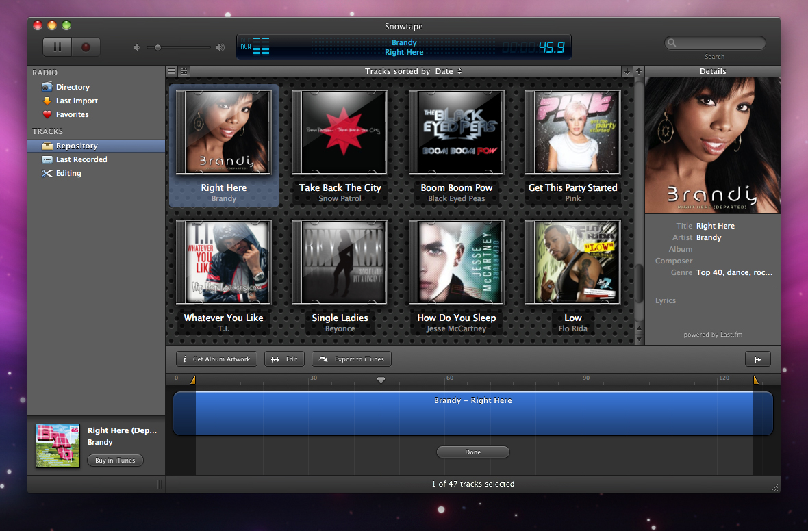Click the 1 of 47 tracks selected status
The width and height of the screenshot is (808, 531).
[x=473, y=484]
